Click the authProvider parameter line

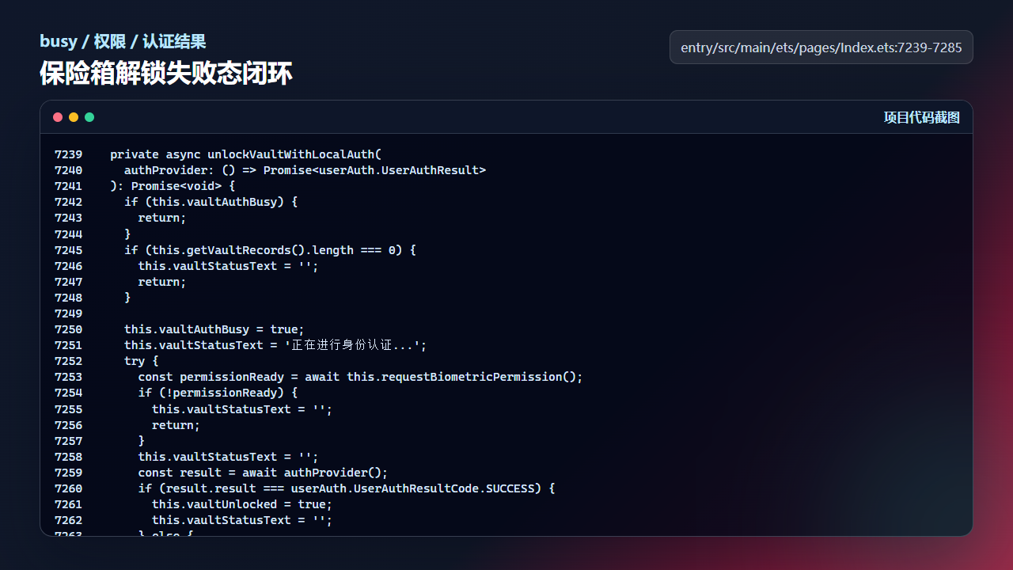305,170
